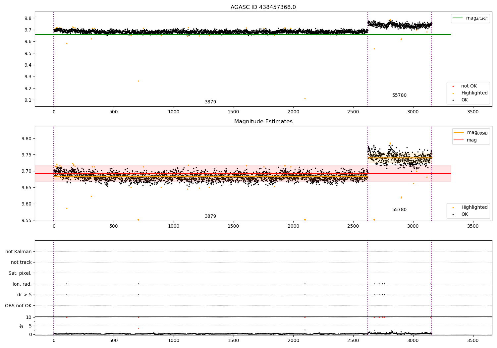Viewport: 497px width, 348px height.
Task: Click the '5' y tick in bottom plot
Action: (x=30, y=326)
